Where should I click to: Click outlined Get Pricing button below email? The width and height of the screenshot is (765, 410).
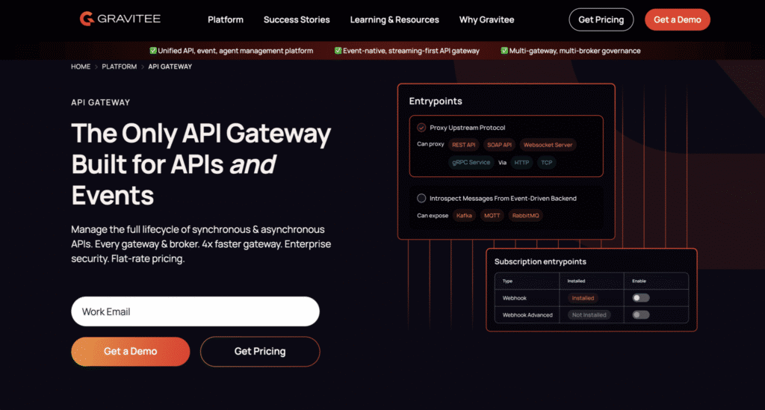260,352
